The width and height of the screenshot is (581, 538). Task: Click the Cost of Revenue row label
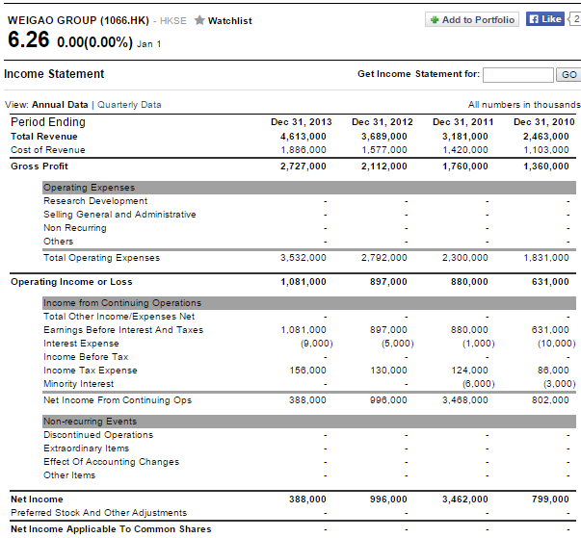(48, 150)
